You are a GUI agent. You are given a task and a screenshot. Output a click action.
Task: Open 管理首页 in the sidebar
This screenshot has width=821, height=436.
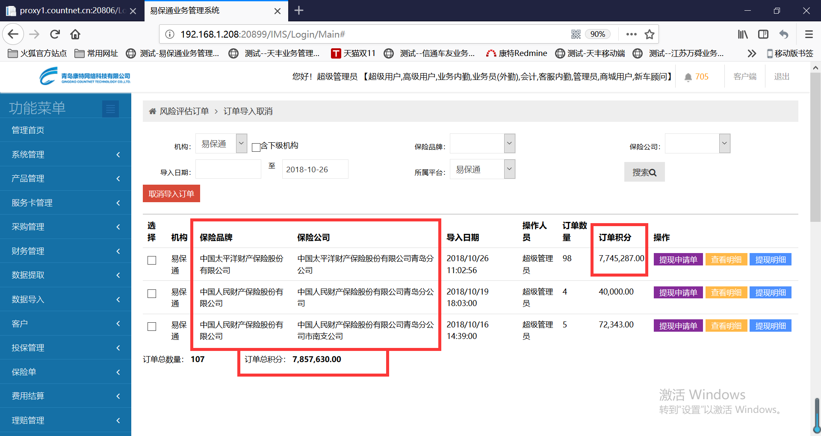click(65, 130)
